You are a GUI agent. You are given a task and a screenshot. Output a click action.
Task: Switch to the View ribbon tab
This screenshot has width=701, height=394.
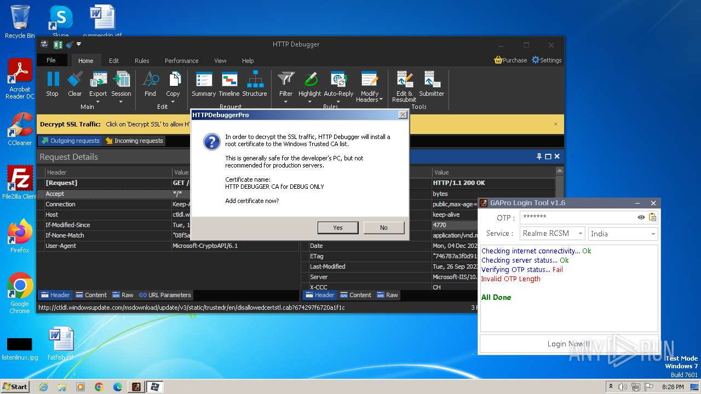[220, 61]
